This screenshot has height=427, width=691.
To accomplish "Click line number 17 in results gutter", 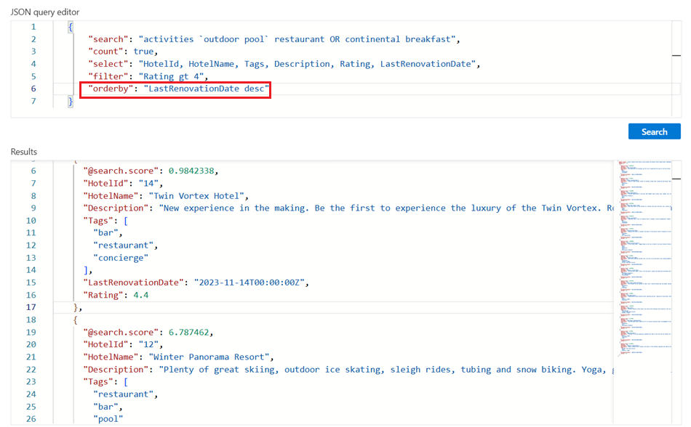I will (x=31, y=307).
